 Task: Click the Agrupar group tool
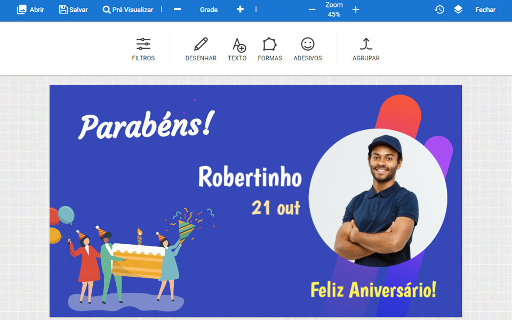coord(366,50)
